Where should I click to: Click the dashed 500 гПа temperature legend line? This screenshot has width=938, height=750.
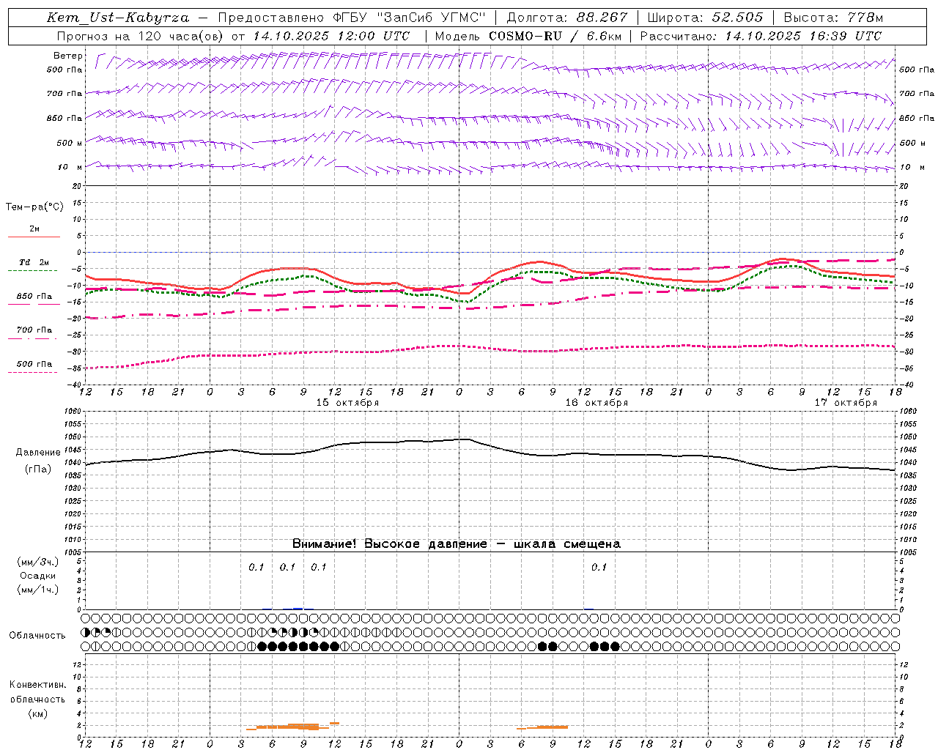[32, 372]
